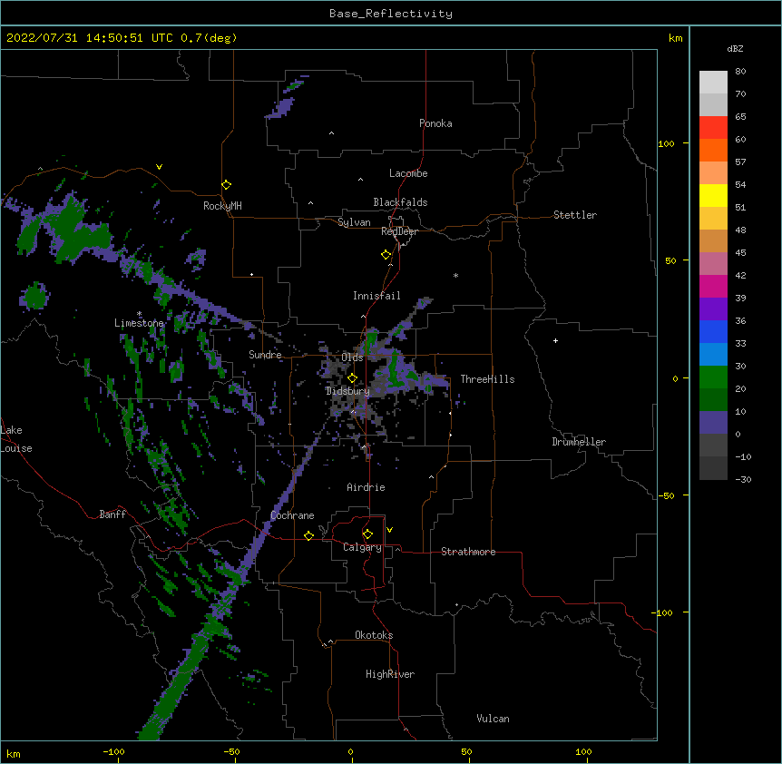Click the ThreeHills town label

(x=487, y=379)
